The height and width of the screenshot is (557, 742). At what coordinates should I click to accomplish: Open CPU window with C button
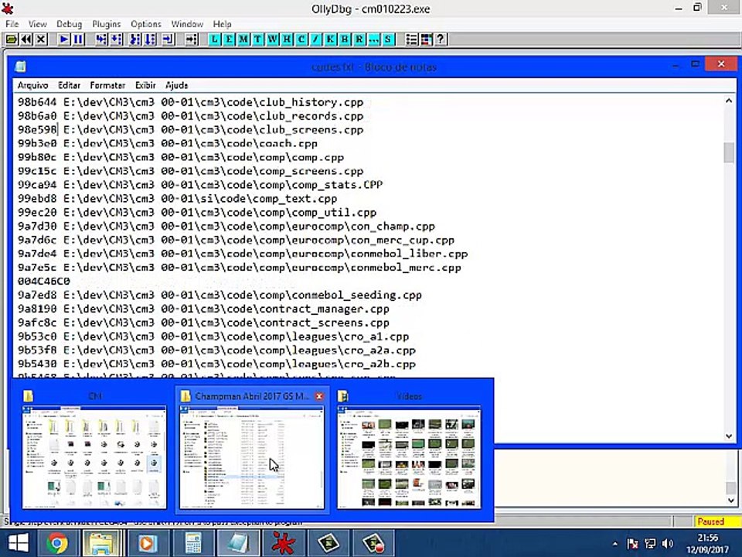[301, 39]
